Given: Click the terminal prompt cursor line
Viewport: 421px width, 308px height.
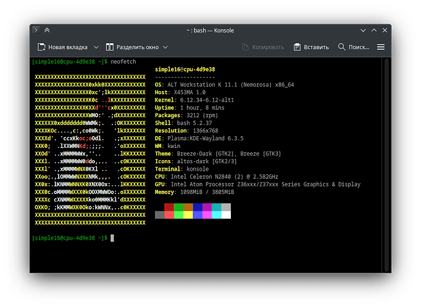Looking at the screenshot, I should point(112,238).
